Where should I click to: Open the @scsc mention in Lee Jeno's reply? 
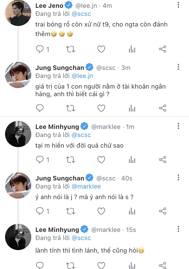tap(81, 14)
